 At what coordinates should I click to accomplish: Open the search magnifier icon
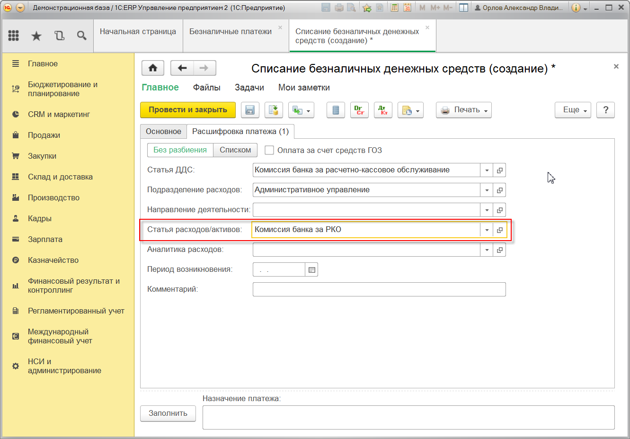(82, 36)
